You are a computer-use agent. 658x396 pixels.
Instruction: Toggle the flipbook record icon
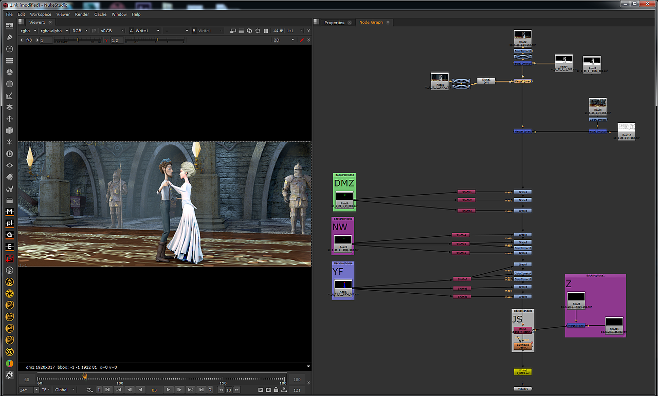[268, 390]
